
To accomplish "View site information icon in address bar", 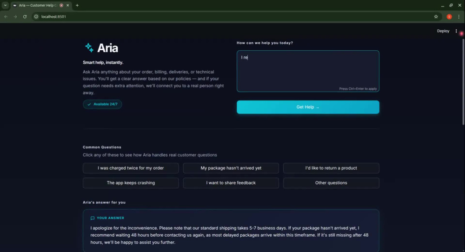I will point(36,17).
